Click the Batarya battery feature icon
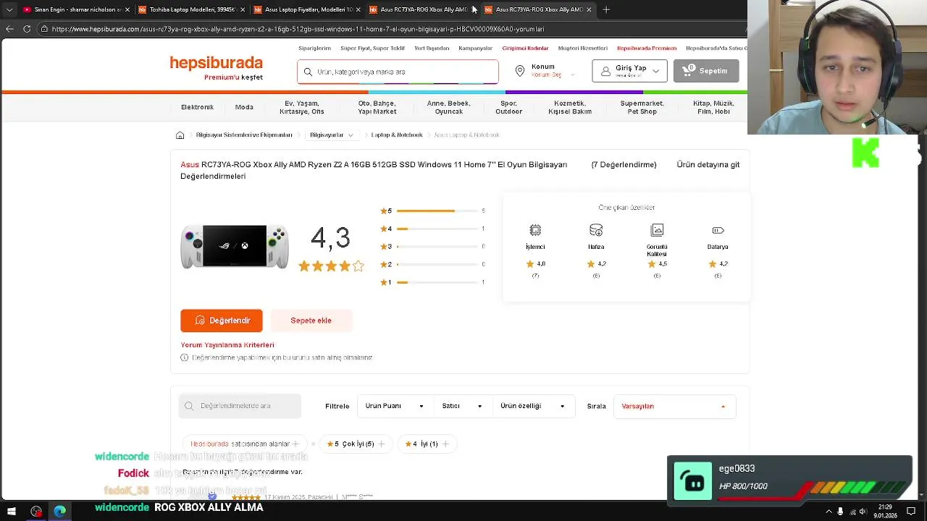 718,230
